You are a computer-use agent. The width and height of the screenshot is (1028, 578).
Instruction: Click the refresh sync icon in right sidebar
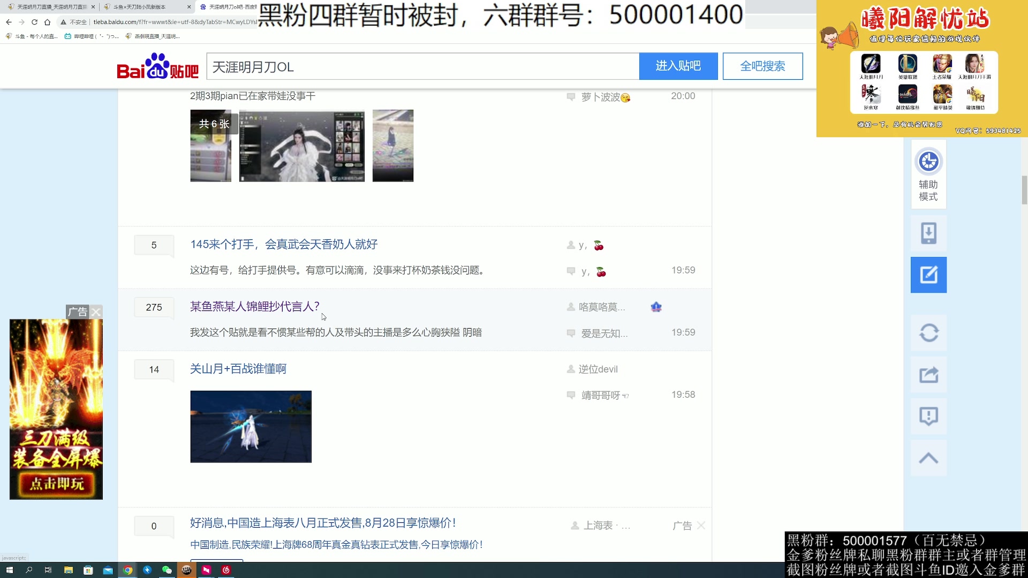point(929,332)
